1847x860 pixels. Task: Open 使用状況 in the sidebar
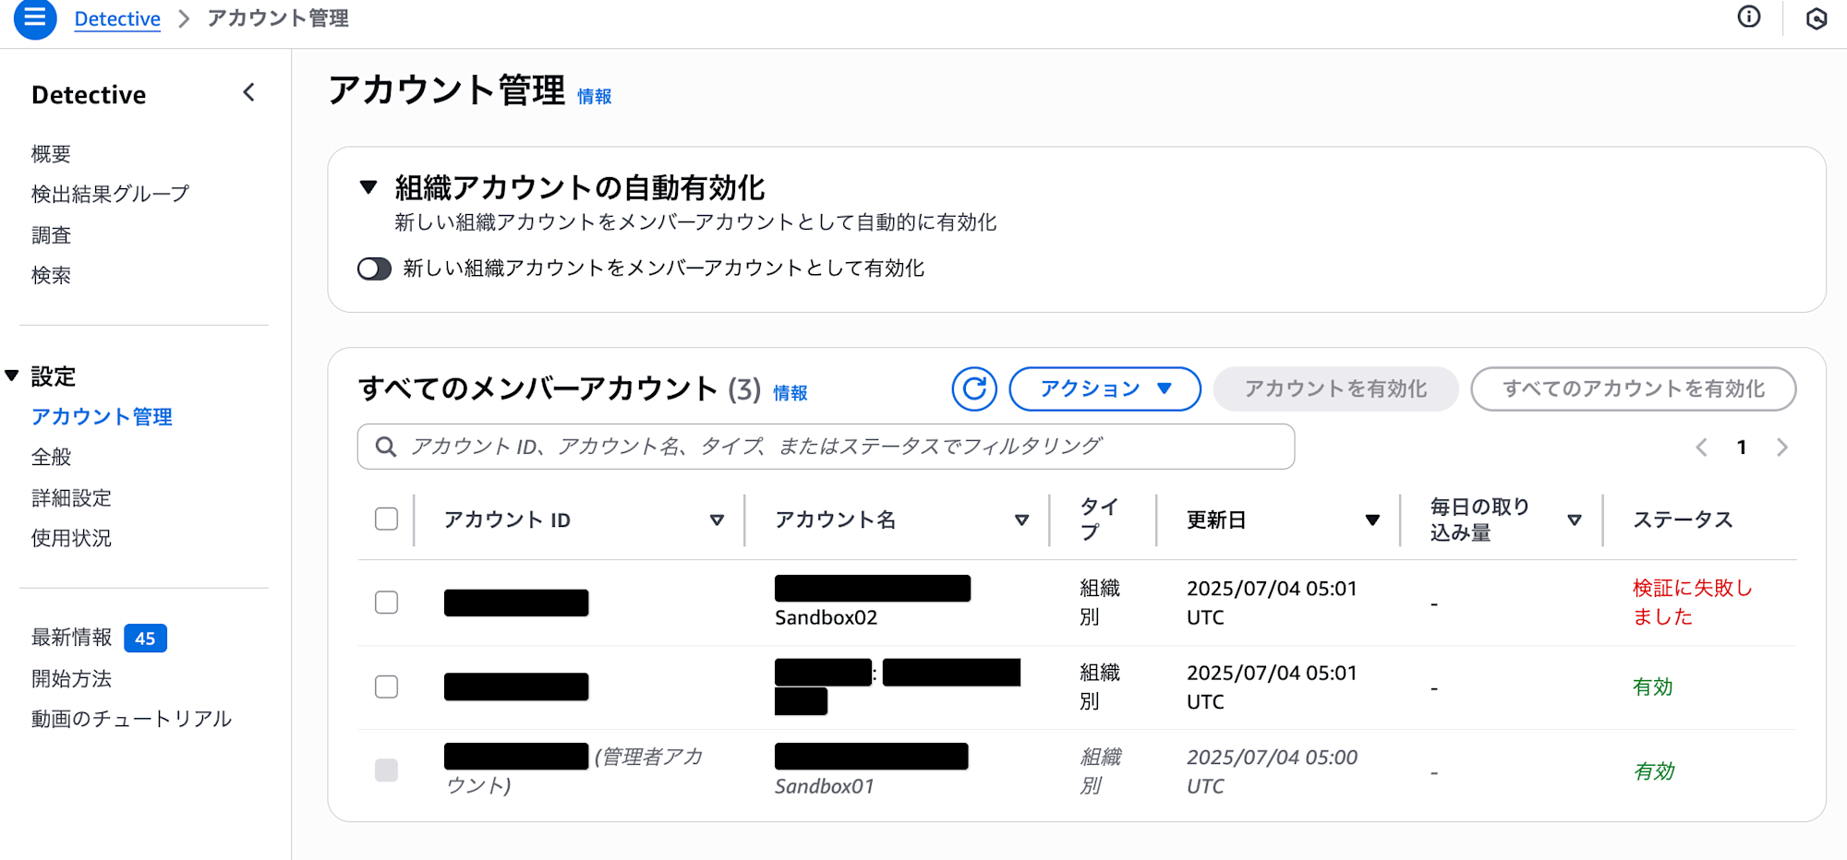coord(71,538)
